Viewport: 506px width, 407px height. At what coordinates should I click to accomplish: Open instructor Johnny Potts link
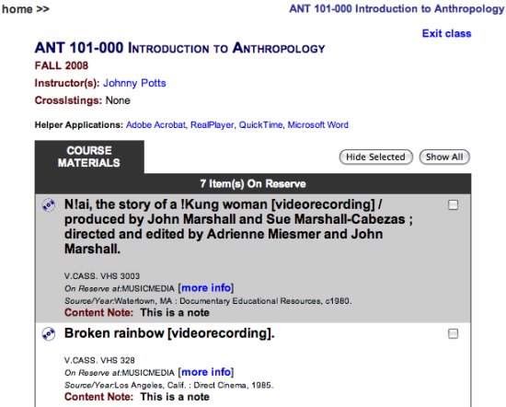pos(134,84)
